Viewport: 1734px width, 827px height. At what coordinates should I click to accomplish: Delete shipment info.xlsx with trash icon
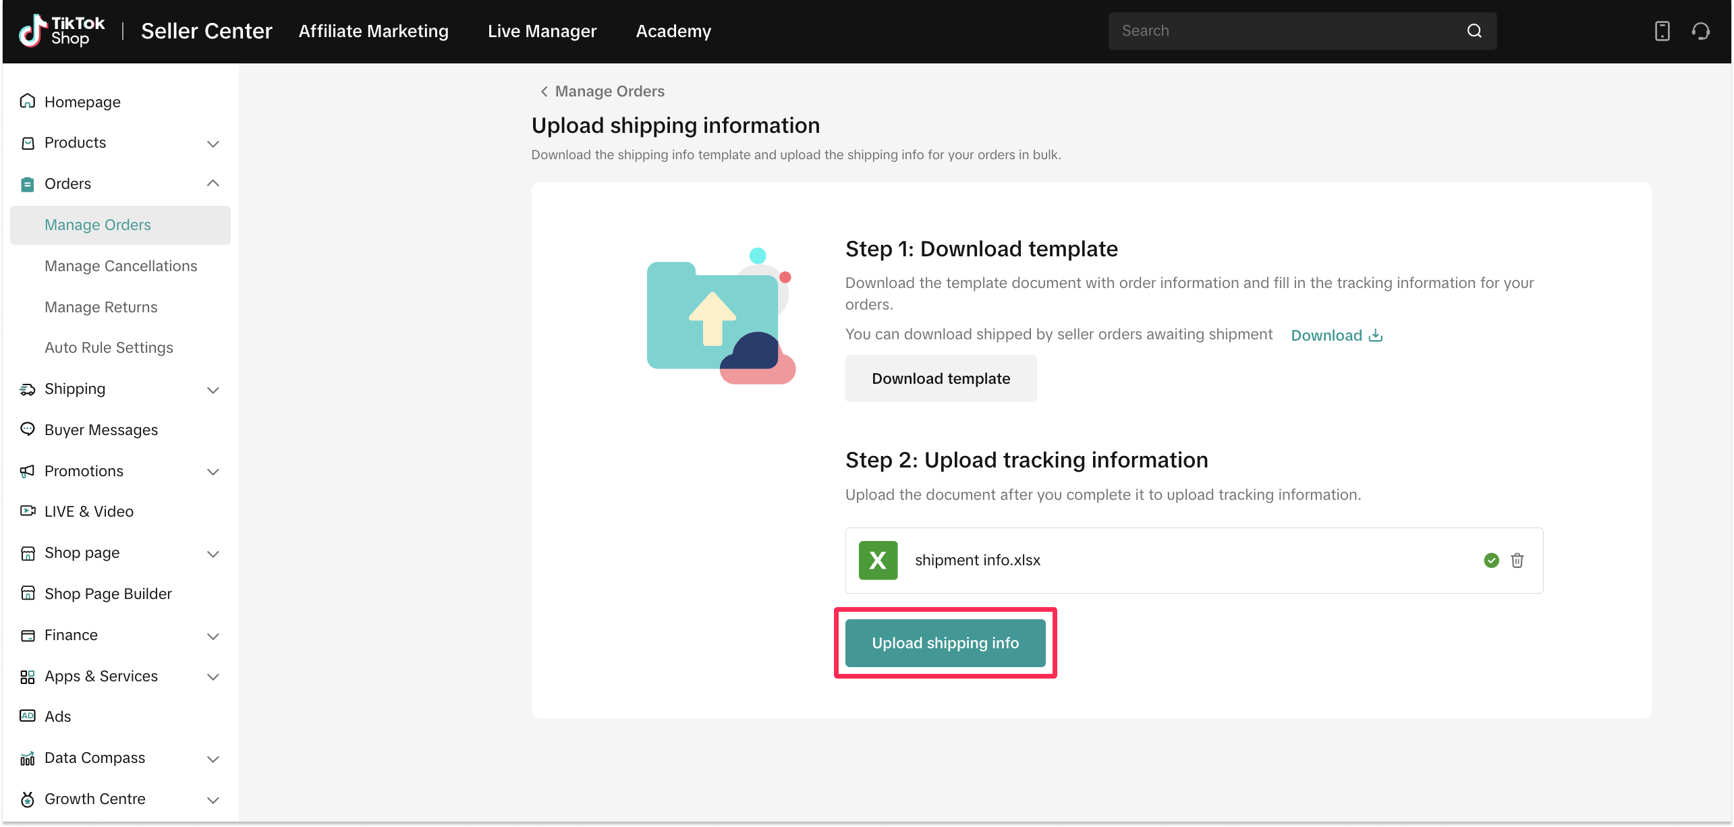tap(1517, 561)
